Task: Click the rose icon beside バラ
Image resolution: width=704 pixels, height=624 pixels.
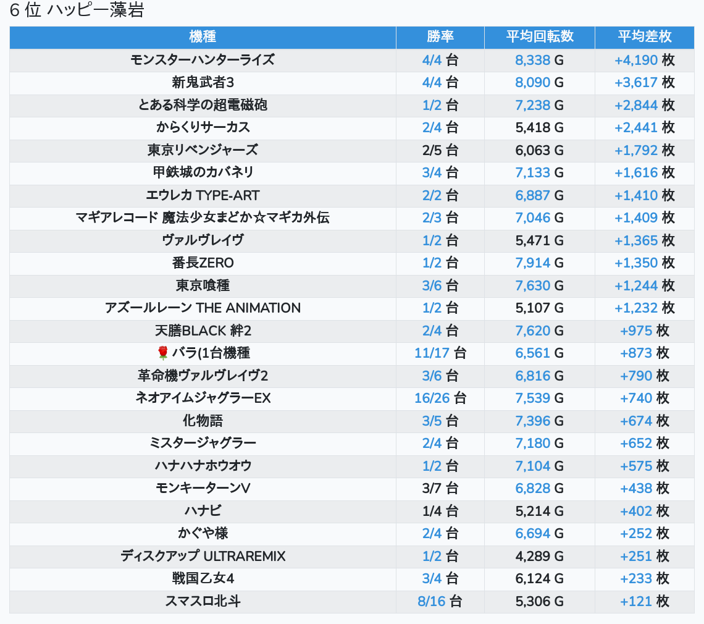Action: point(163,353)
